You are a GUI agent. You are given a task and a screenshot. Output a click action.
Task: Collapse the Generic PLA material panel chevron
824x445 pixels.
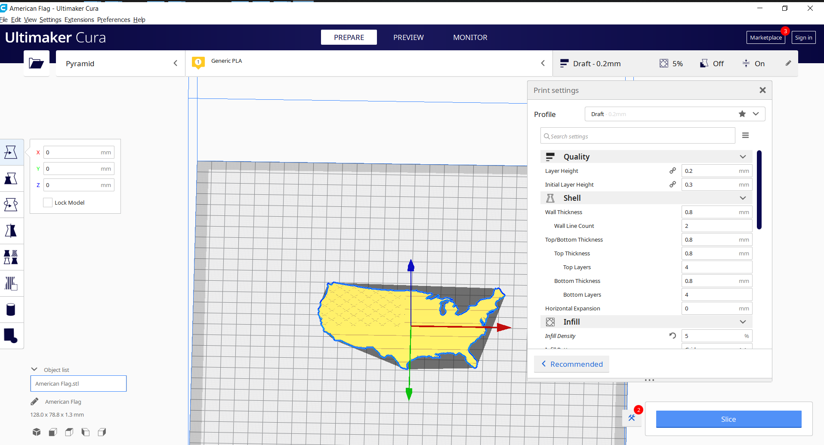click(543, 63)
